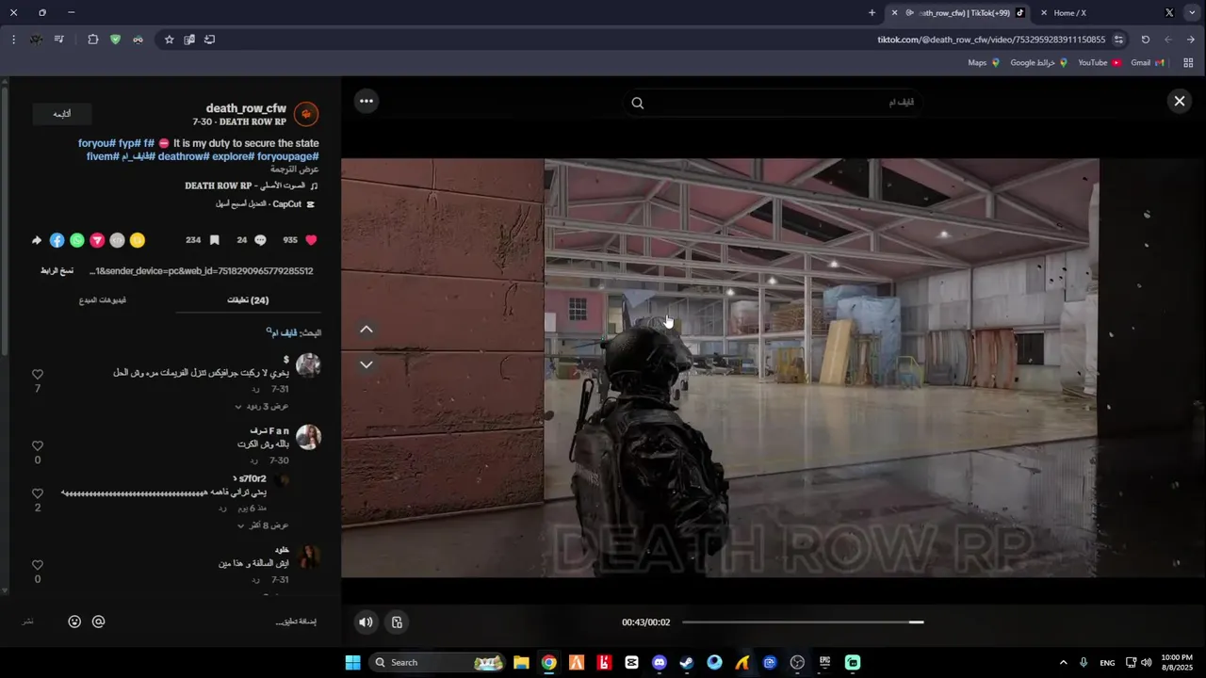
Task: Open Discord from the taskbar
Action: (659, 662)
